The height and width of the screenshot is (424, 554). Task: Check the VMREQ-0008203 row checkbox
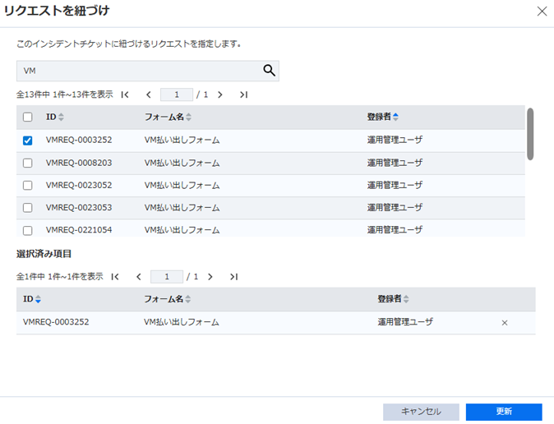[x=27, y=163]
